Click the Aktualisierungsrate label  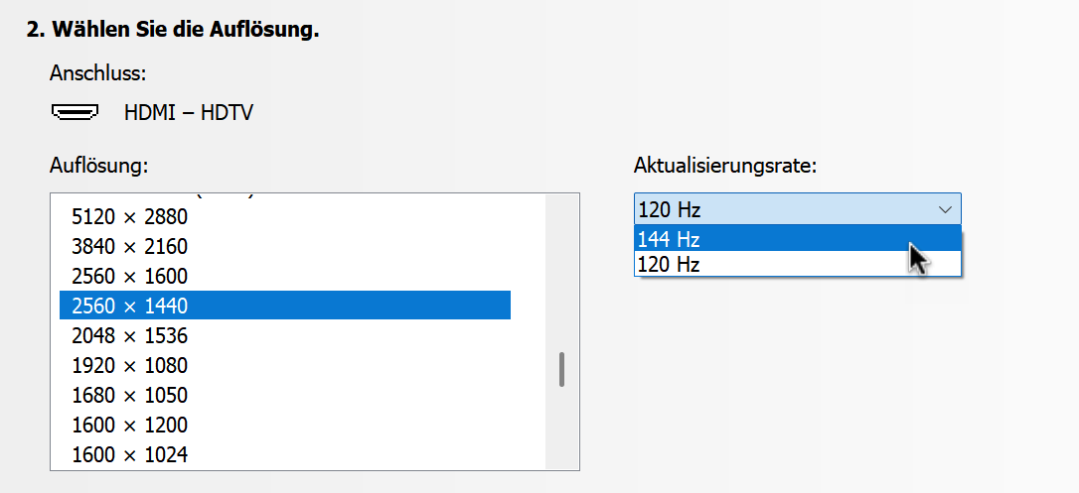point(725,166)
